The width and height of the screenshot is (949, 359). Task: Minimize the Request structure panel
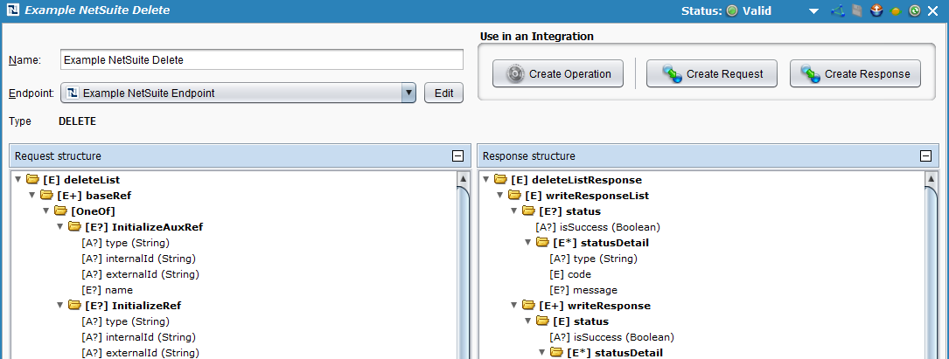pyautogui.click(x=457, y=156)
